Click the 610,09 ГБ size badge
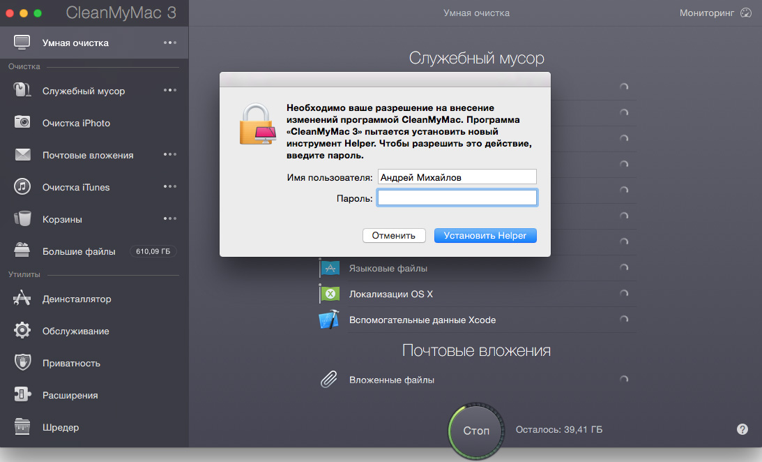Image resolution: width=762 pixels, height=462 pixels. point(153,251)
